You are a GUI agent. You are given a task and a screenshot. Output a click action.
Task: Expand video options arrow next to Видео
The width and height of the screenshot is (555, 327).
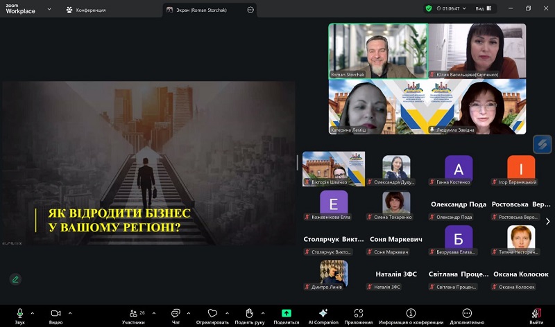pos(71,312)
